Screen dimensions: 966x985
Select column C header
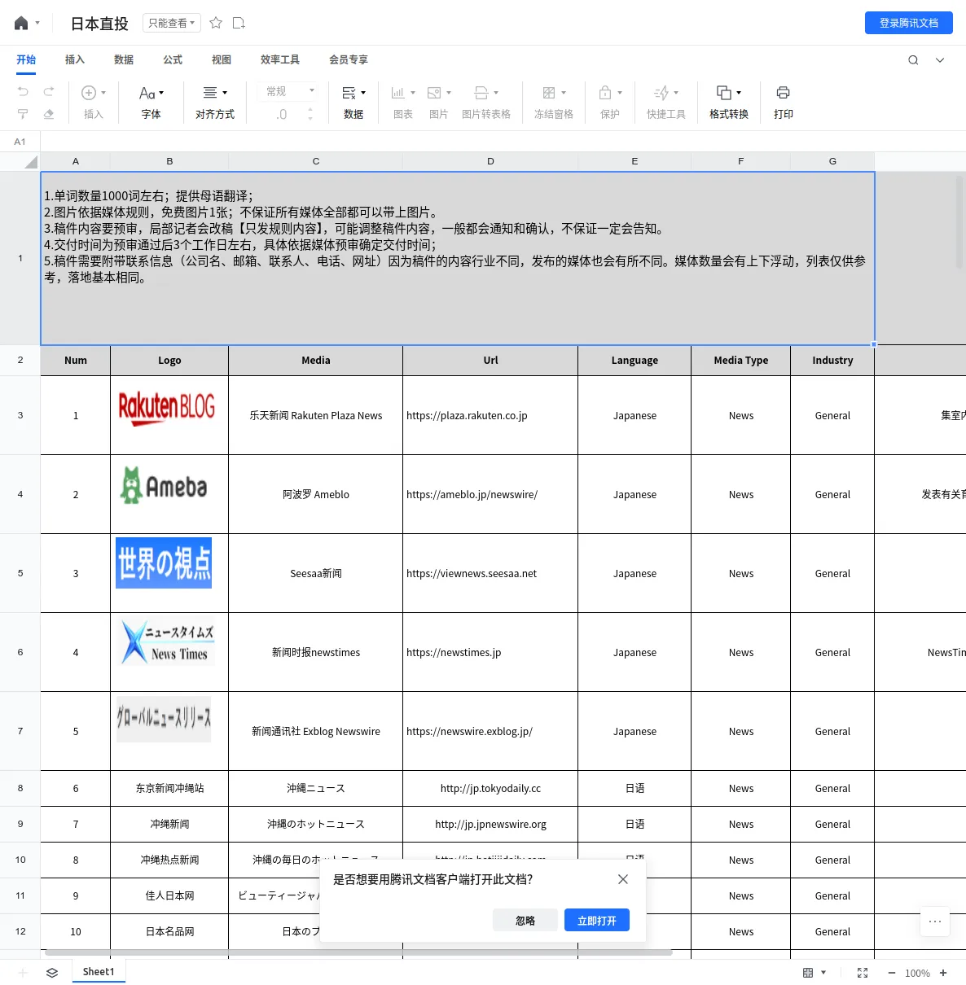pyautogui.click(x=316, y=161)
